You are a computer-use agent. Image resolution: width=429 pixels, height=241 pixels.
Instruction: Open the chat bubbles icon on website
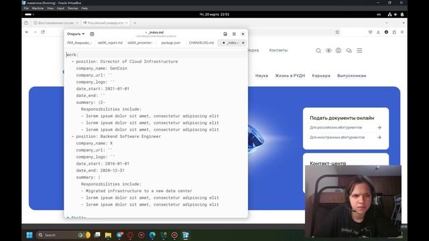[x=349, y=51]
